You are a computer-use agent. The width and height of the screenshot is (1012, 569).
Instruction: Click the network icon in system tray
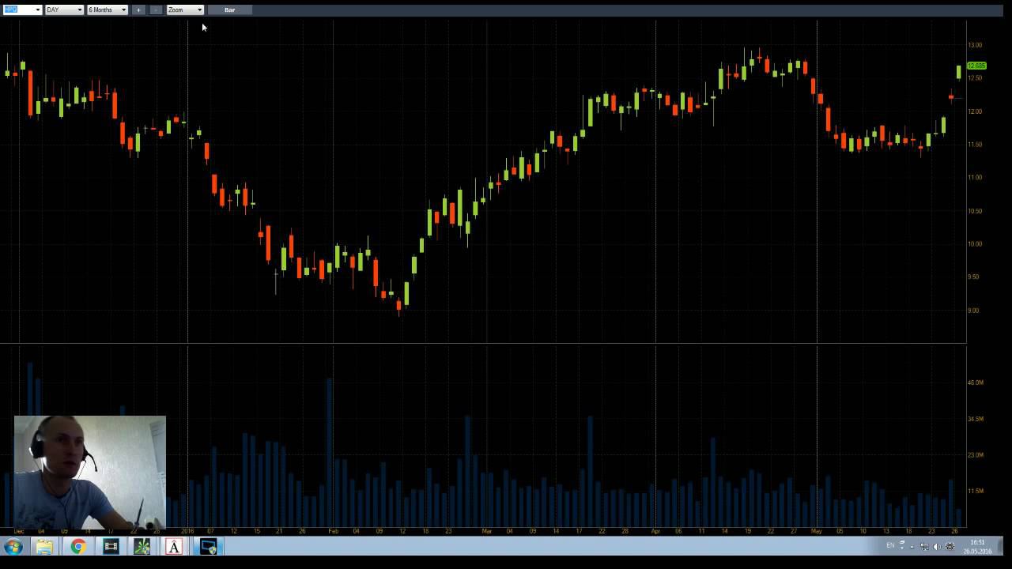(x=924, y=546)
